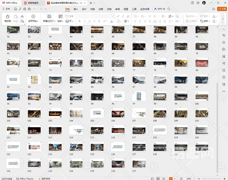The height and width of the screenshot is (180, 228).
Task: Switch to normal view in status bar
Action: tap(153, 178)
